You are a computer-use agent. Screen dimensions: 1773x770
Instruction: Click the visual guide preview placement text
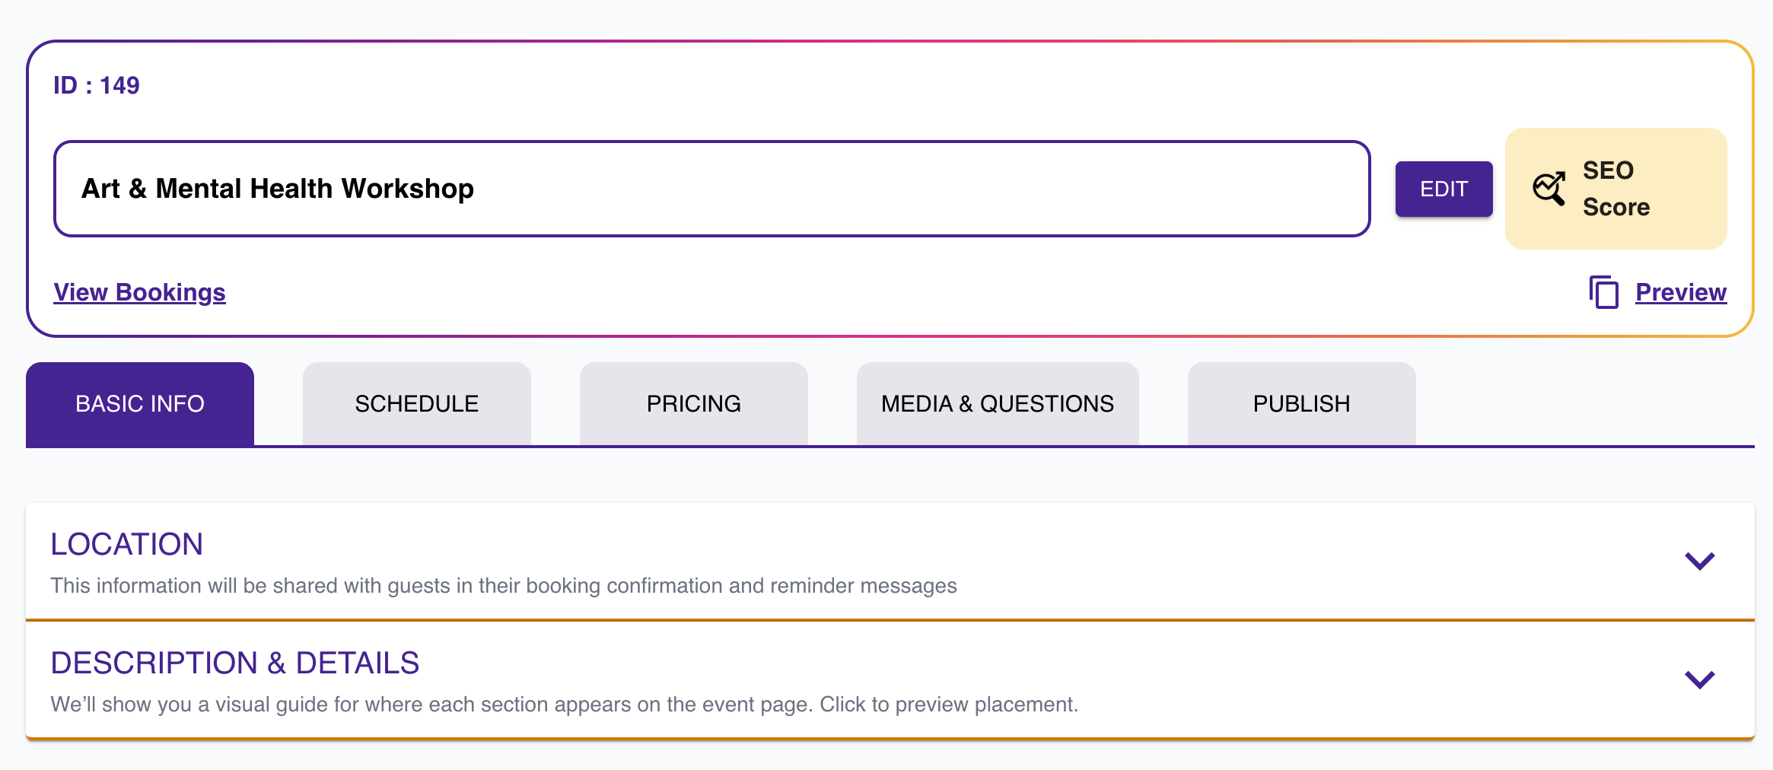point(564,705)
